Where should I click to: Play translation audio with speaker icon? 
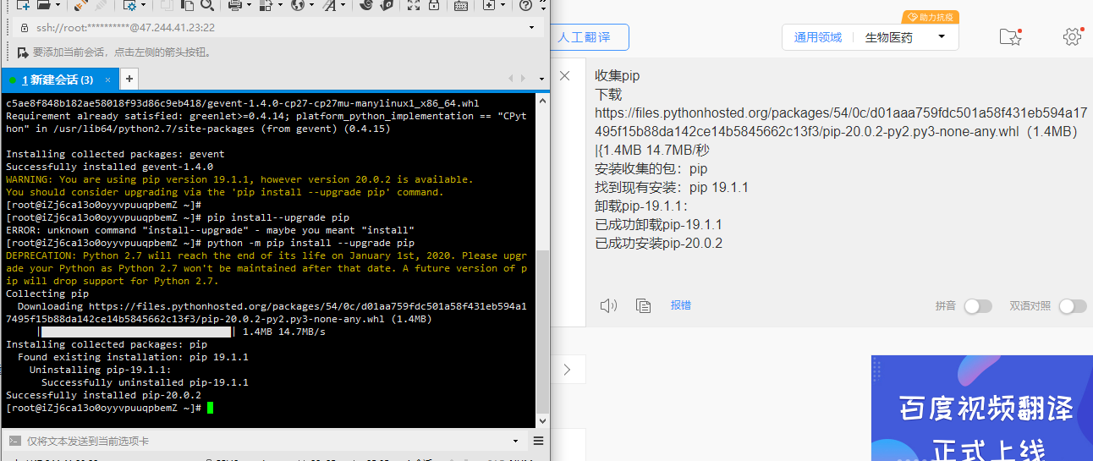608,305
